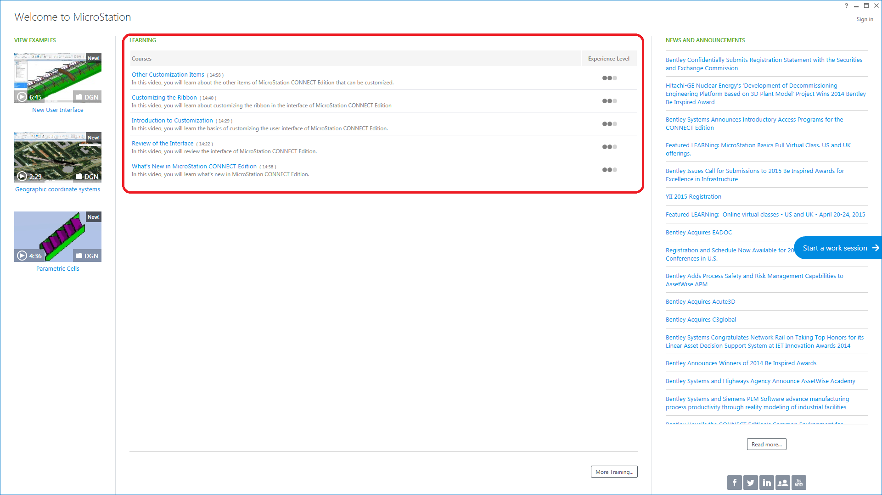Image resolution: width=882 pixels, height=495 pixels.
Task: Click the New User Interface caption link
Action: coord(58,110)
